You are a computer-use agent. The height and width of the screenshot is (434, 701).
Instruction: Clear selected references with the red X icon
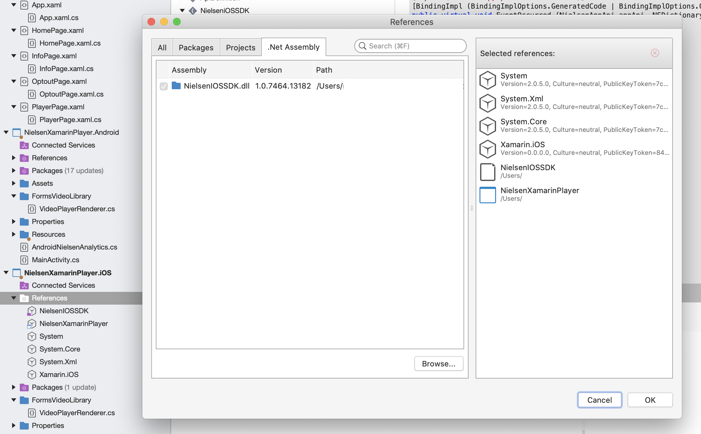(x=655, y=53)
